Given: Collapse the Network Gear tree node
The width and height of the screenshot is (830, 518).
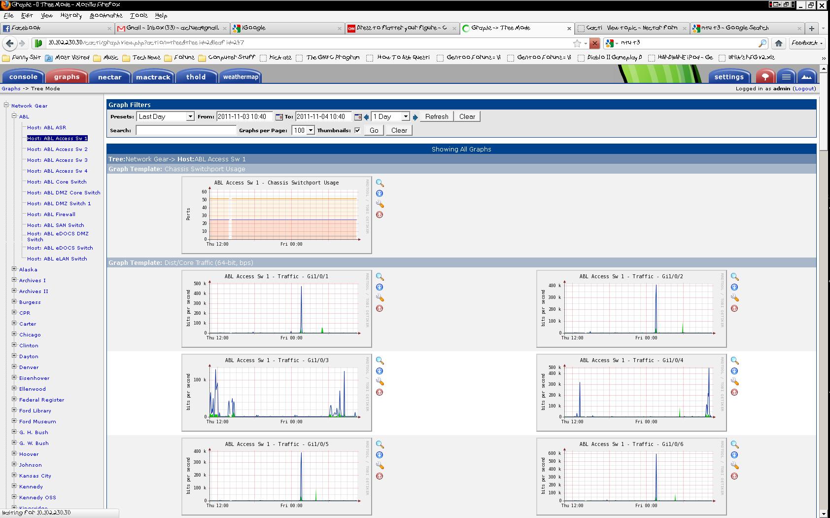Looking at the screenshot, I should point(7,105).
